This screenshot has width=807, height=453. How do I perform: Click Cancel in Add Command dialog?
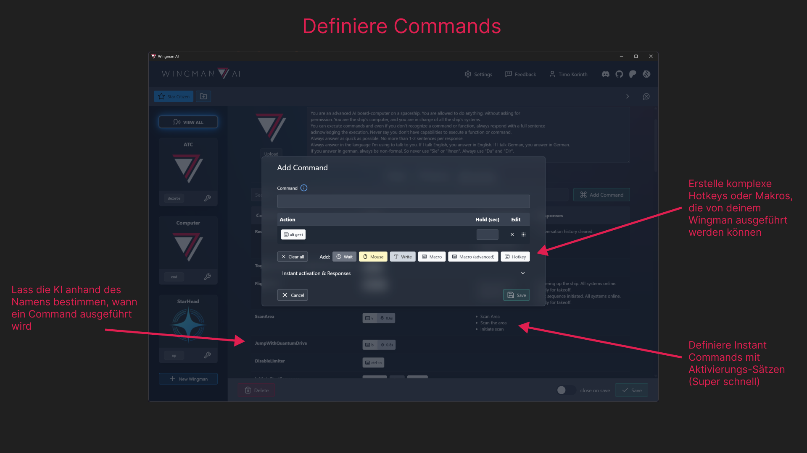293,295
